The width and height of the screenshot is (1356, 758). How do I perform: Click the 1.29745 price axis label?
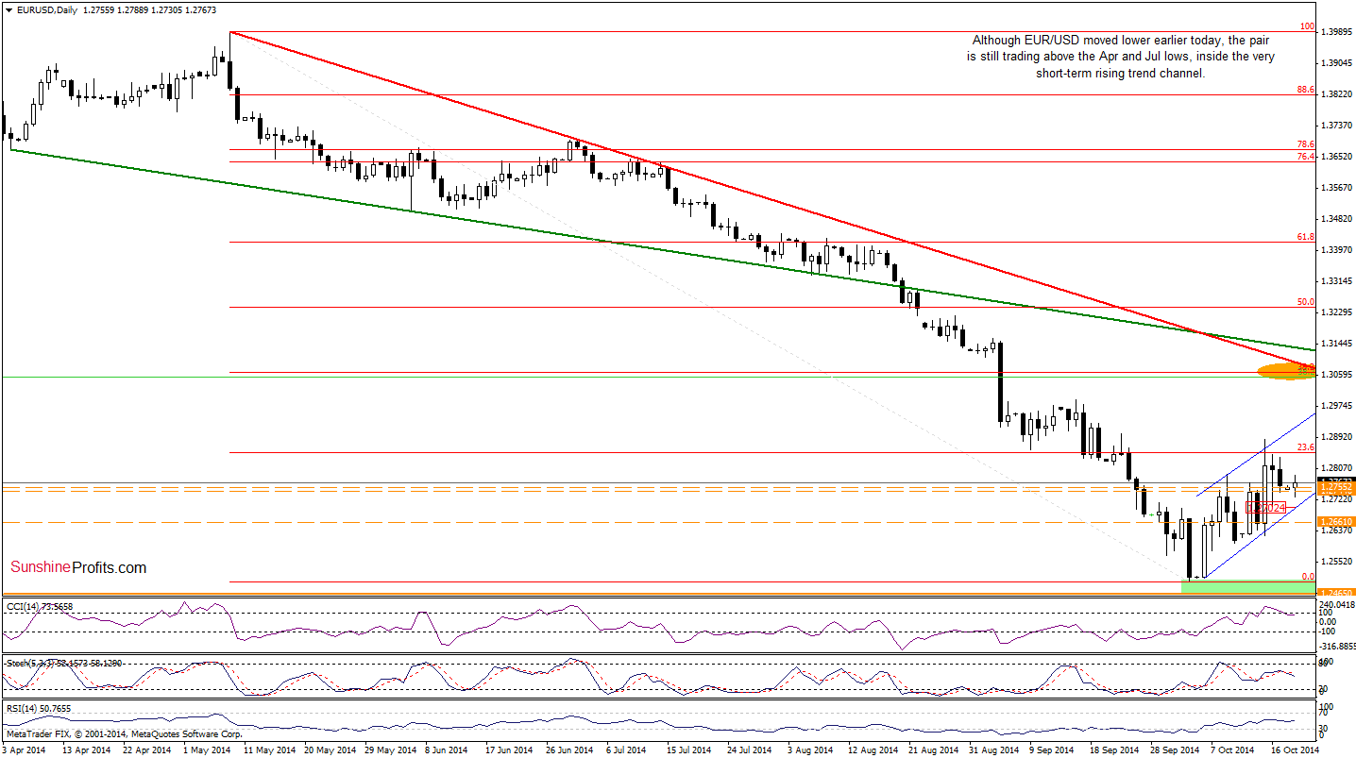tap(1335, 407)
